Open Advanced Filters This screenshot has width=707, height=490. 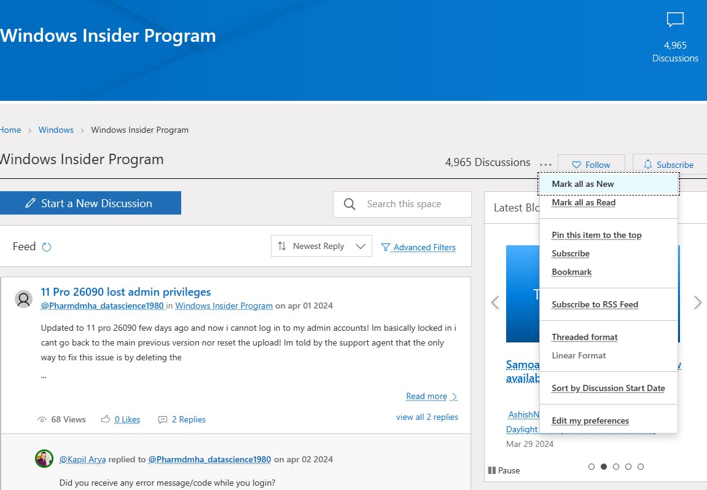tap(418, 247)
